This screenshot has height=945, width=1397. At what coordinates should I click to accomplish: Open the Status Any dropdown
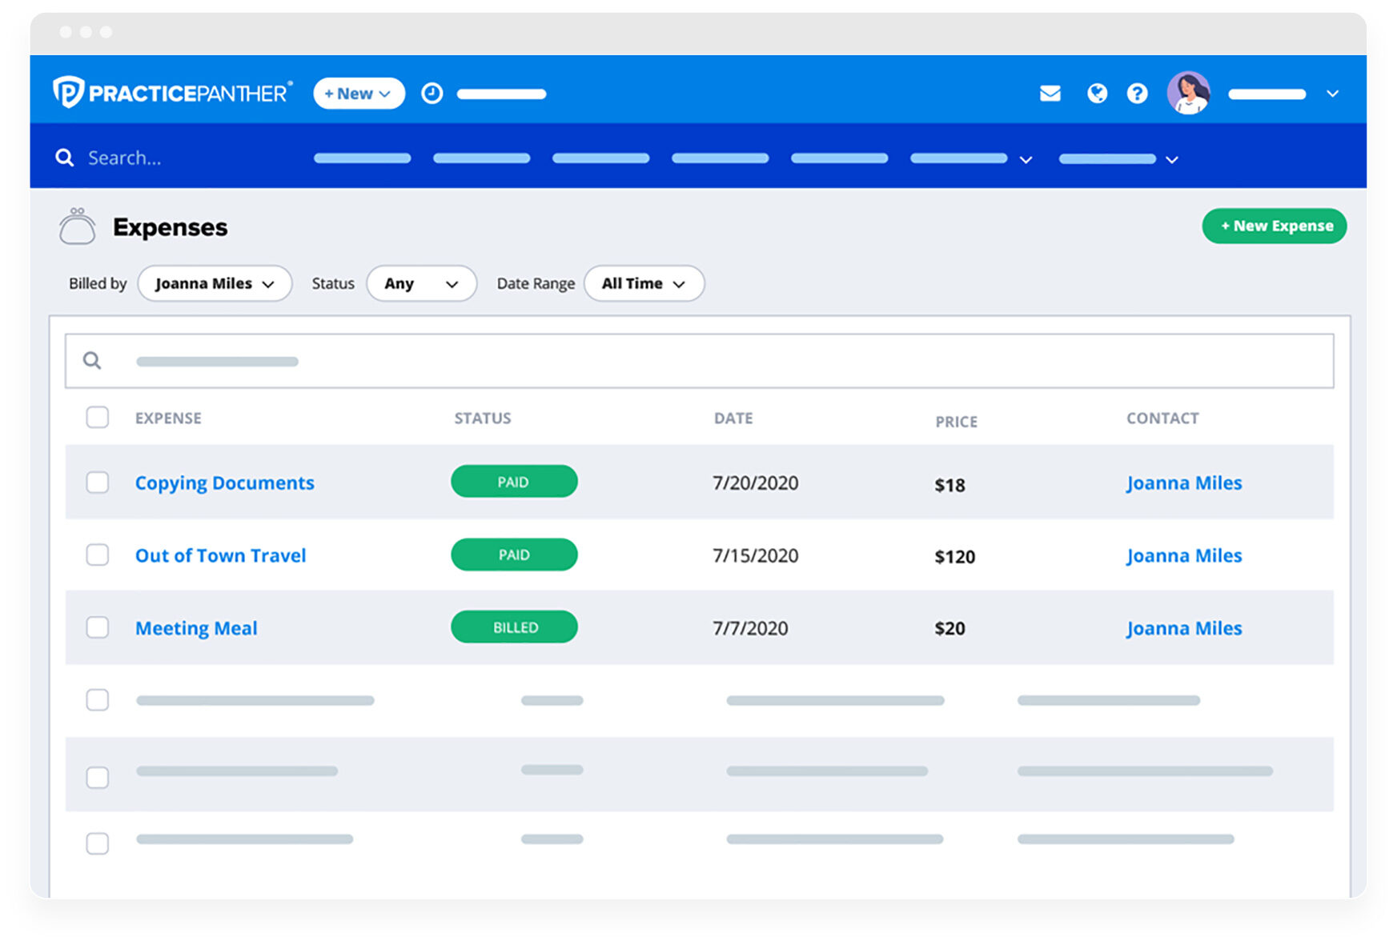(421, 282)
